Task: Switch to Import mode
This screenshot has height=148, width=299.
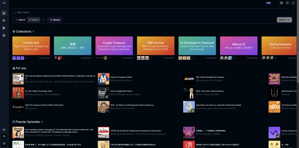Action: point(33,20)
